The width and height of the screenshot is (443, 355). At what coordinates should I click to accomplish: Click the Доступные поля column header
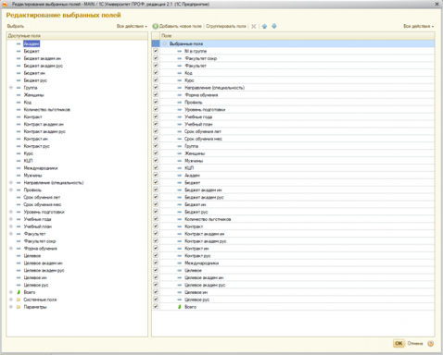pos(77,36)
